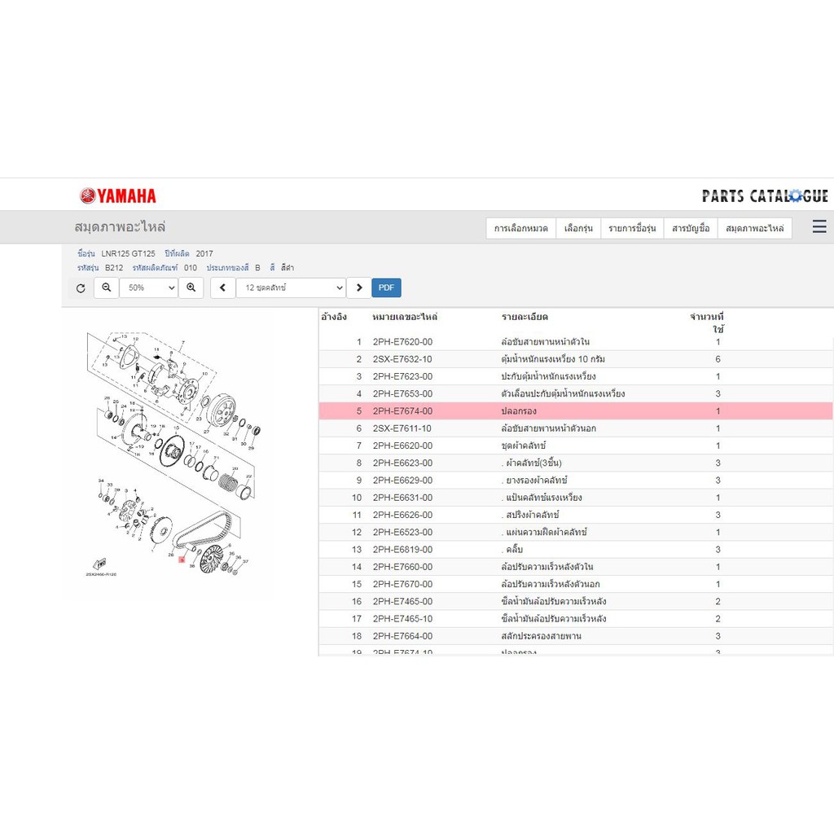Click the refresh diagram icon

coord(81,288)
